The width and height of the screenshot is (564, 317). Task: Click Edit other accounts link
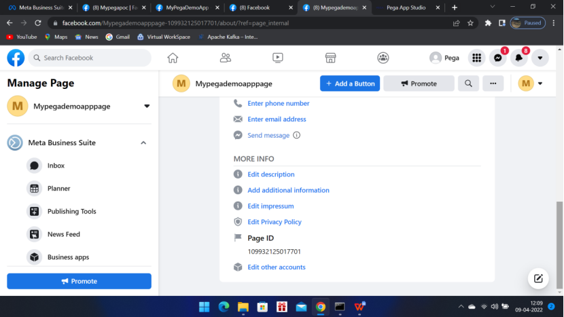(277, 267)
